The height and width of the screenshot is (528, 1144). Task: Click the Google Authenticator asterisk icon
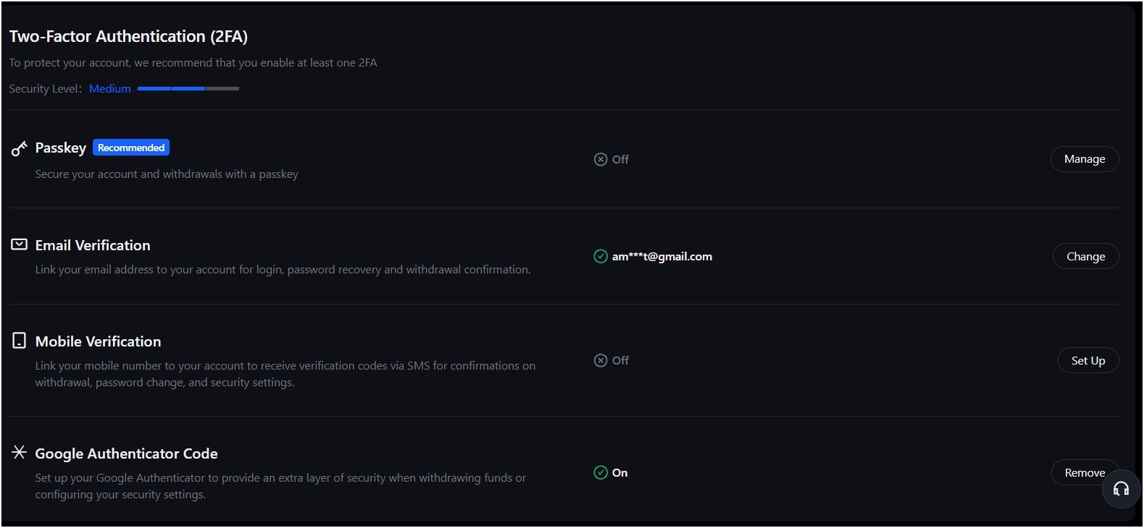point(20,453)
